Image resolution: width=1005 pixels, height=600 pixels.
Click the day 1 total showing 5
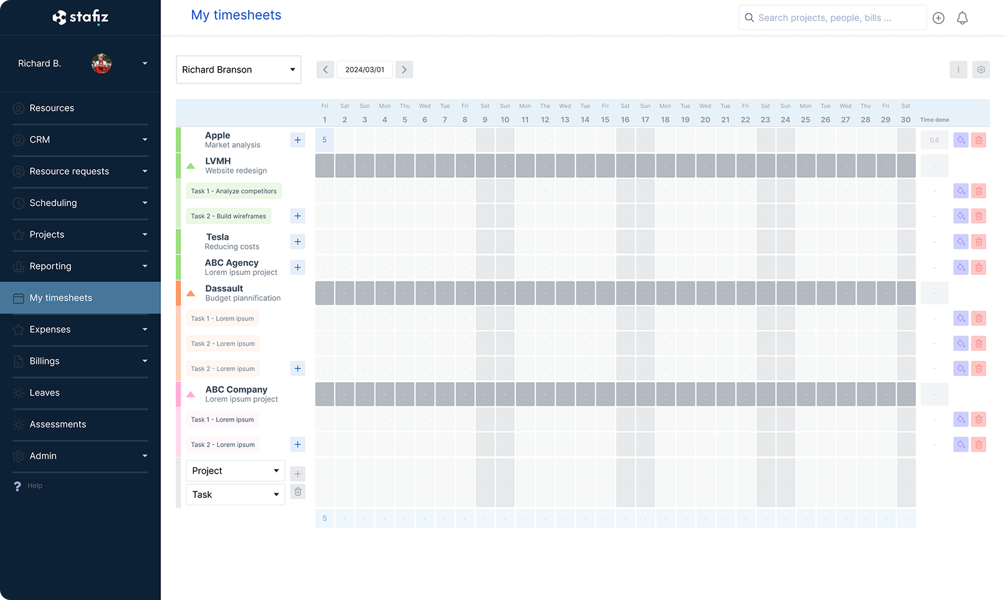pyautogui.click(x=325, y=518)
